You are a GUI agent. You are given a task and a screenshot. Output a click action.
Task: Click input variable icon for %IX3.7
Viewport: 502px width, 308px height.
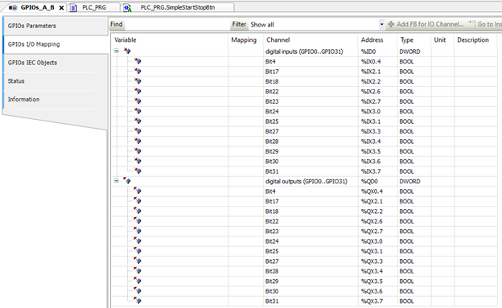coord(138,170)
